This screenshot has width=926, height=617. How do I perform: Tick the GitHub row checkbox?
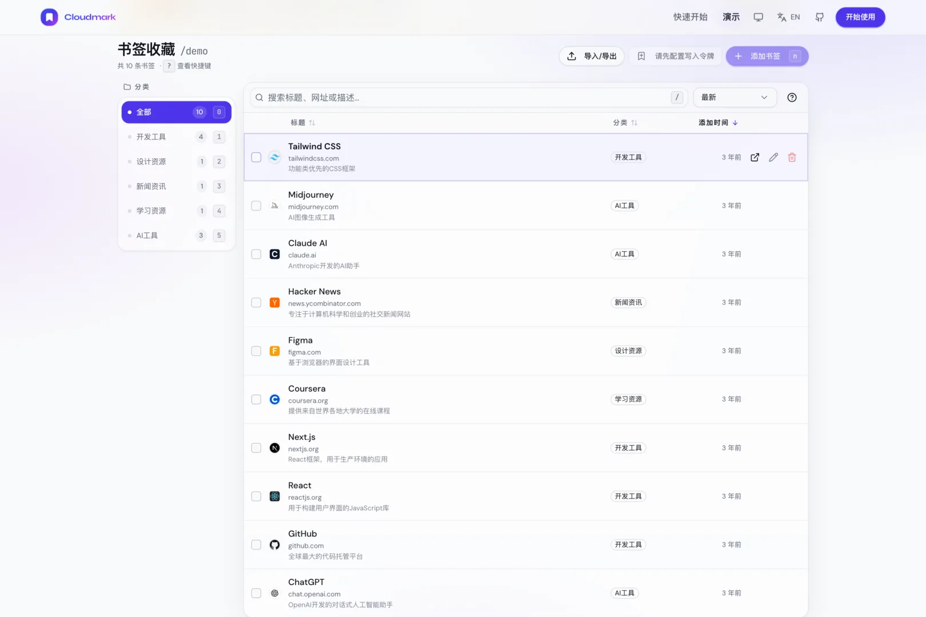tap(256, 545)
